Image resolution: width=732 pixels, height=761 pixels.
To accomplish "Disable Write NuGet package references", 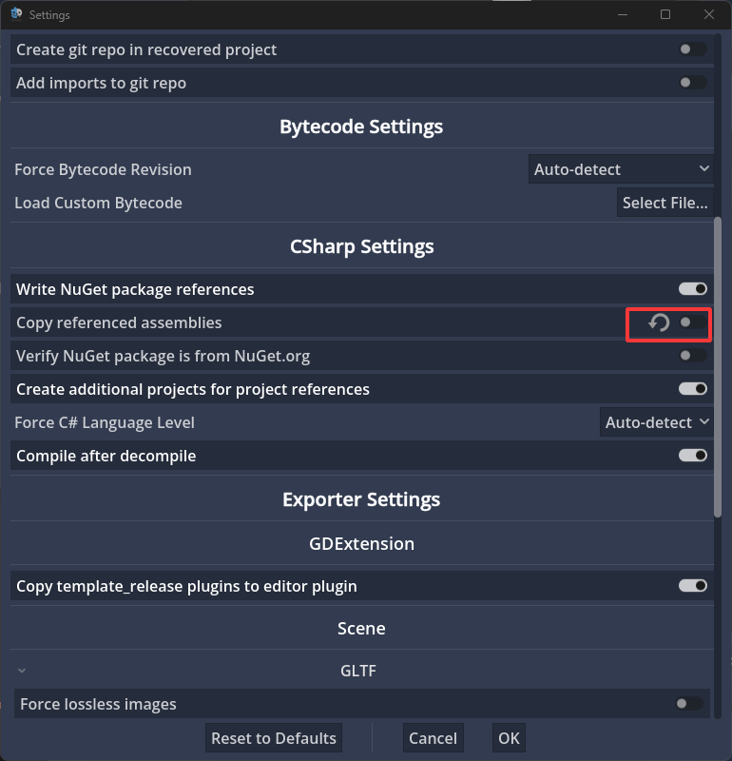I will click(x=692, y=289).
